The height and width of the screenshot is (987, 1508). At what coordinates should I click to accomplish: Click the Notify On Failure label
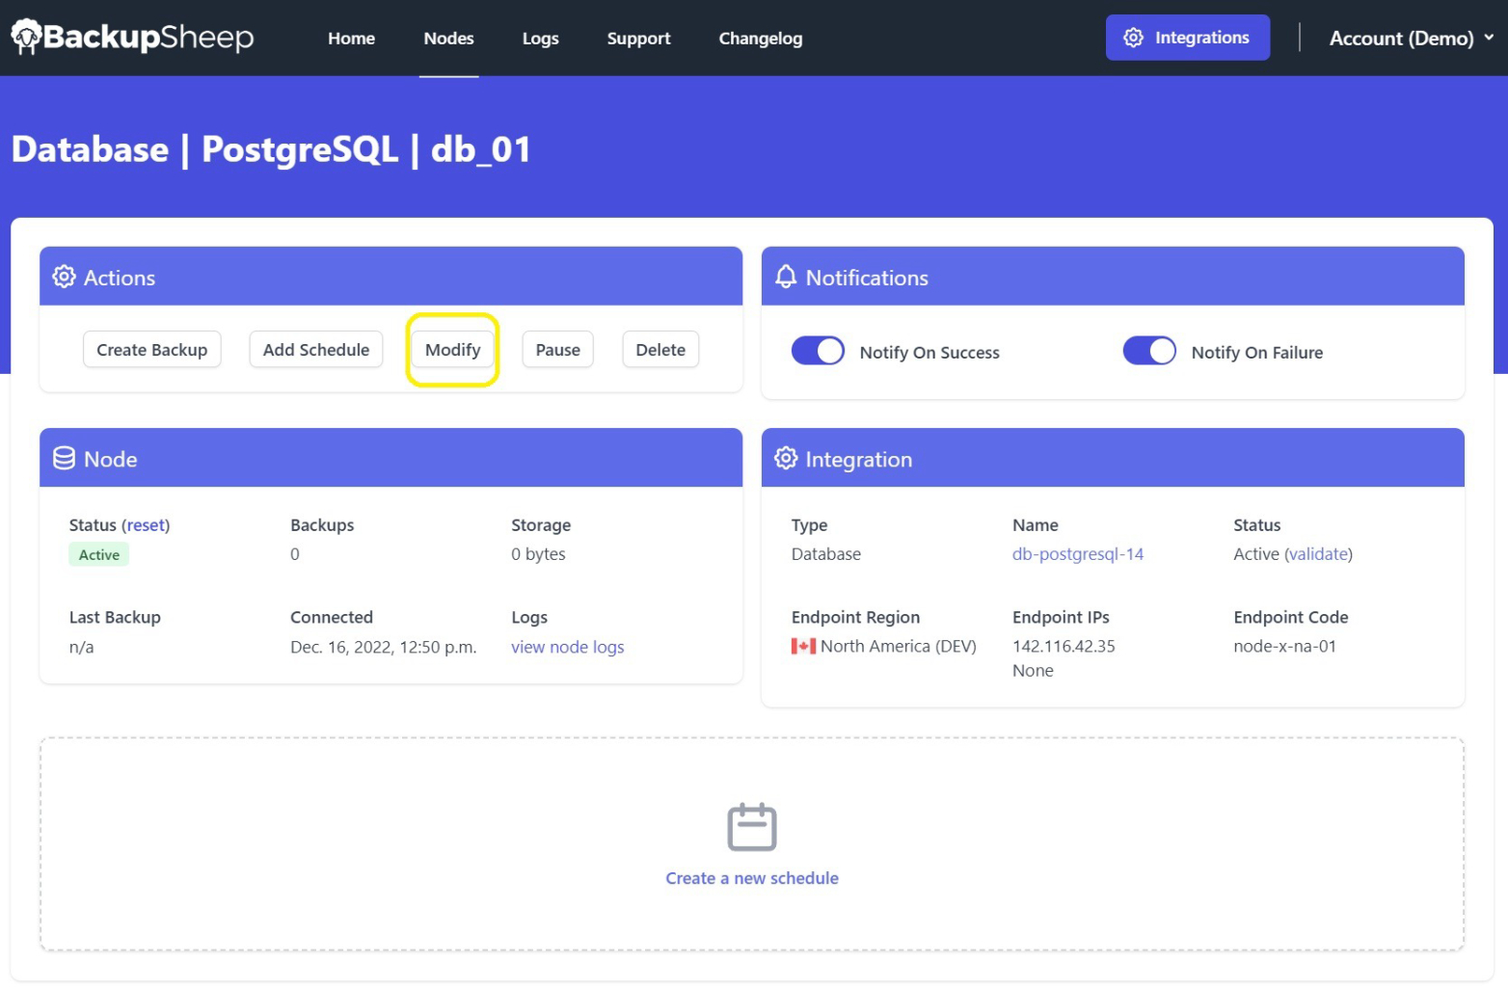tap(1256, 353)
